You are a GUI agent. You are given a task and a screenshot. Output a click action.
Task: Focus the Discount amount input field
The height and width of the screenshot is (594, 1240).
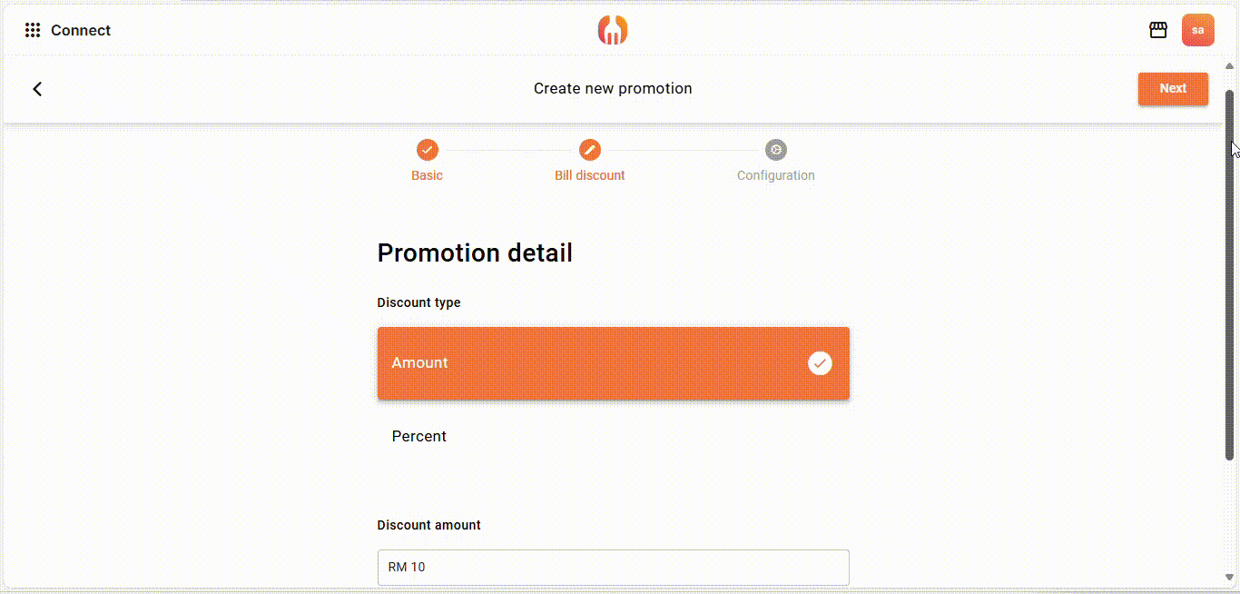(613, 568)
